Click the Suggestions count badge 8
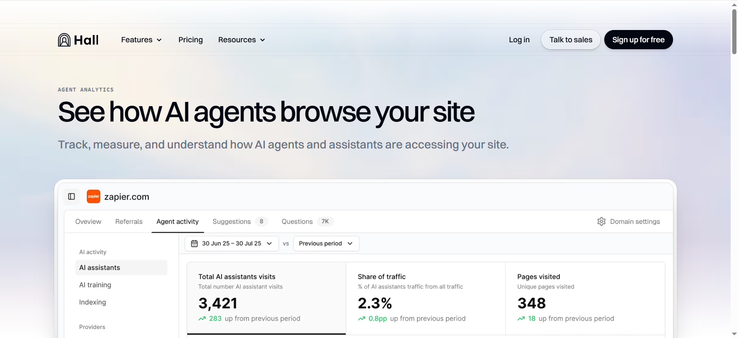 point(261,221)
